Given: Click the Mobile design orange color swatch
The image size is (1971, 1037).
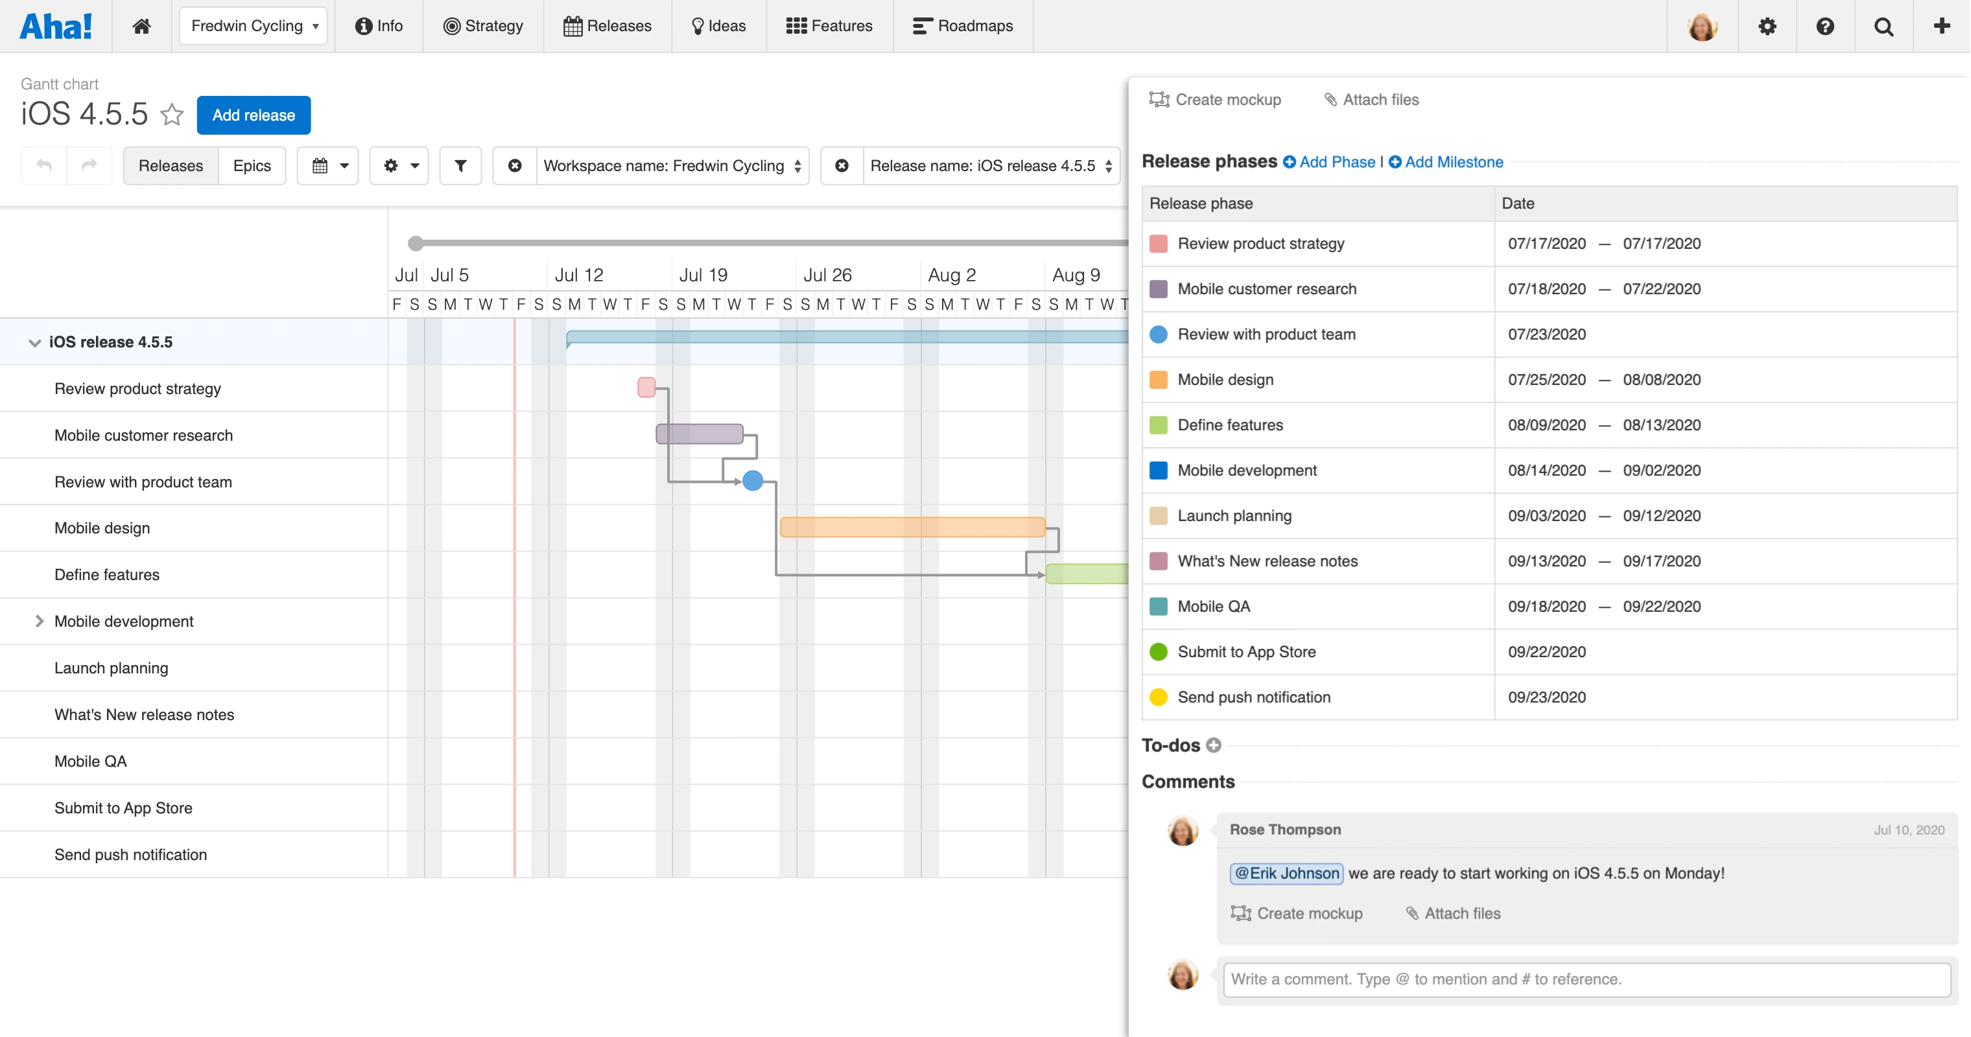Looking at the screenshot, I should click(1159, 379).
